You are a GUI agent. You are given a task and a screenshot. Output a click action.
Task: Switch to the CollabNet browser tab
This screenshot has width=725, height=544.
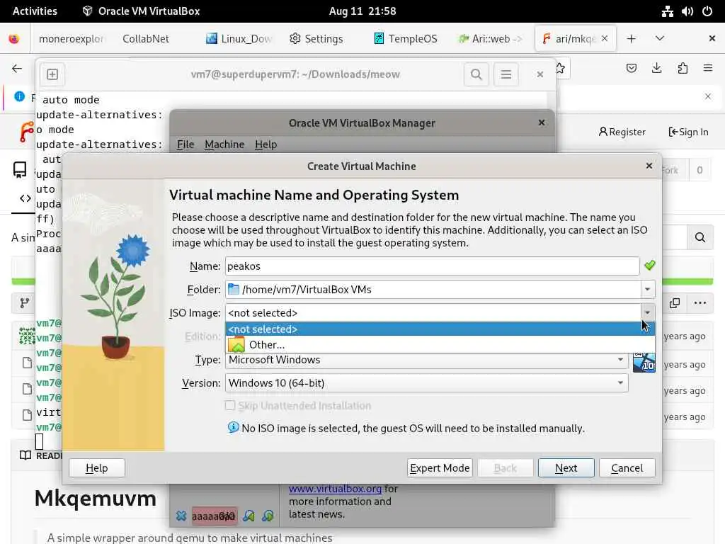click(146, 39)
